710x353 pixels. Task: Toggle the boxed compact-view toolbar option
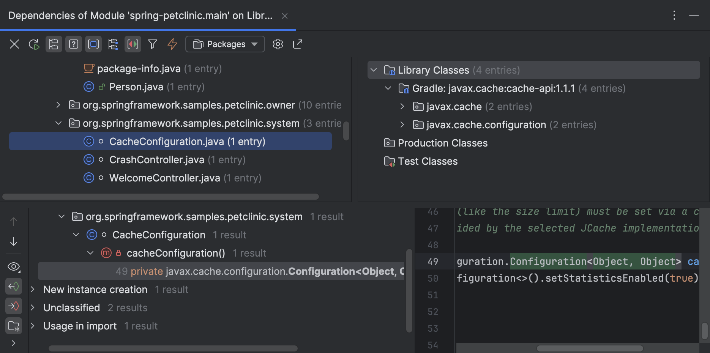tap(93, 44)
